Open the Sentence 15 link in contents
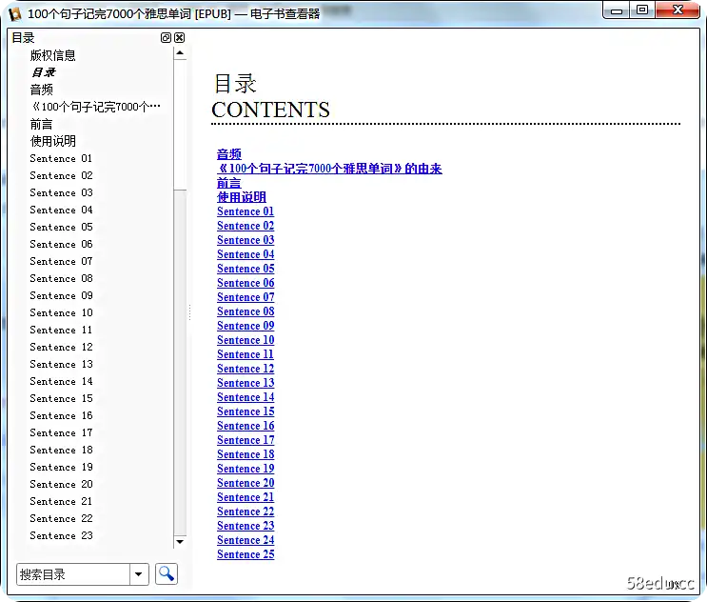 [x=245, y=411]
